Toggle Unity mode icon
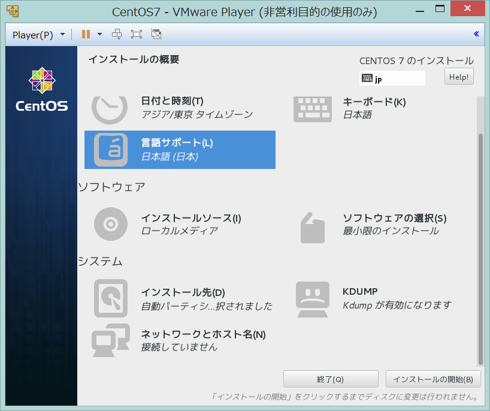Screen dimensions: 490x411 coord(156,34)
